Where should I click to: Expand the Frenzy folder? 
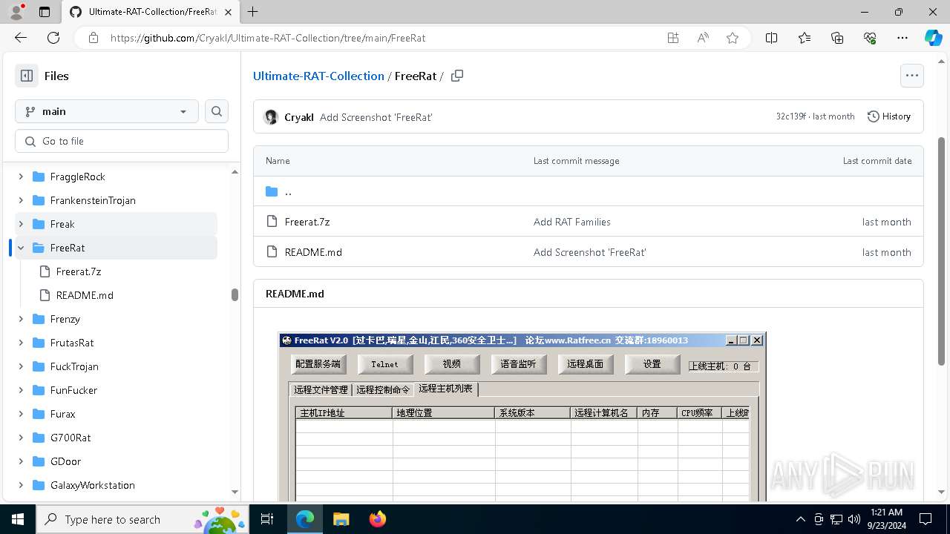click(x=21, y=319)
